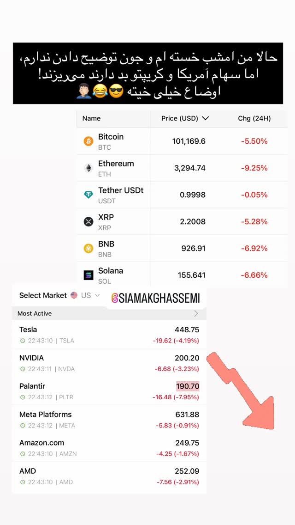Open the Palantir stock row
Viewport: 295px width, 525px height.
click(109, 391)
